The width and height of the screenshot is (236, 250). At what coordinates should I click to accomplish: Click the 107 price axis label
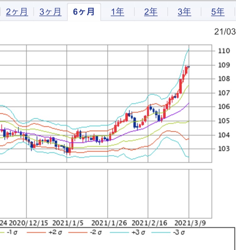224,93
